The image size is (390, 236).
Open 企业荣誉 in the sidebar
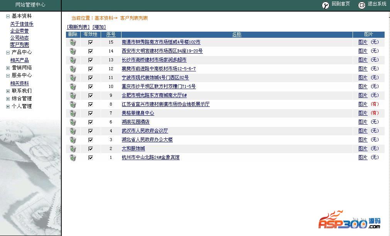[x=19, y=31]
